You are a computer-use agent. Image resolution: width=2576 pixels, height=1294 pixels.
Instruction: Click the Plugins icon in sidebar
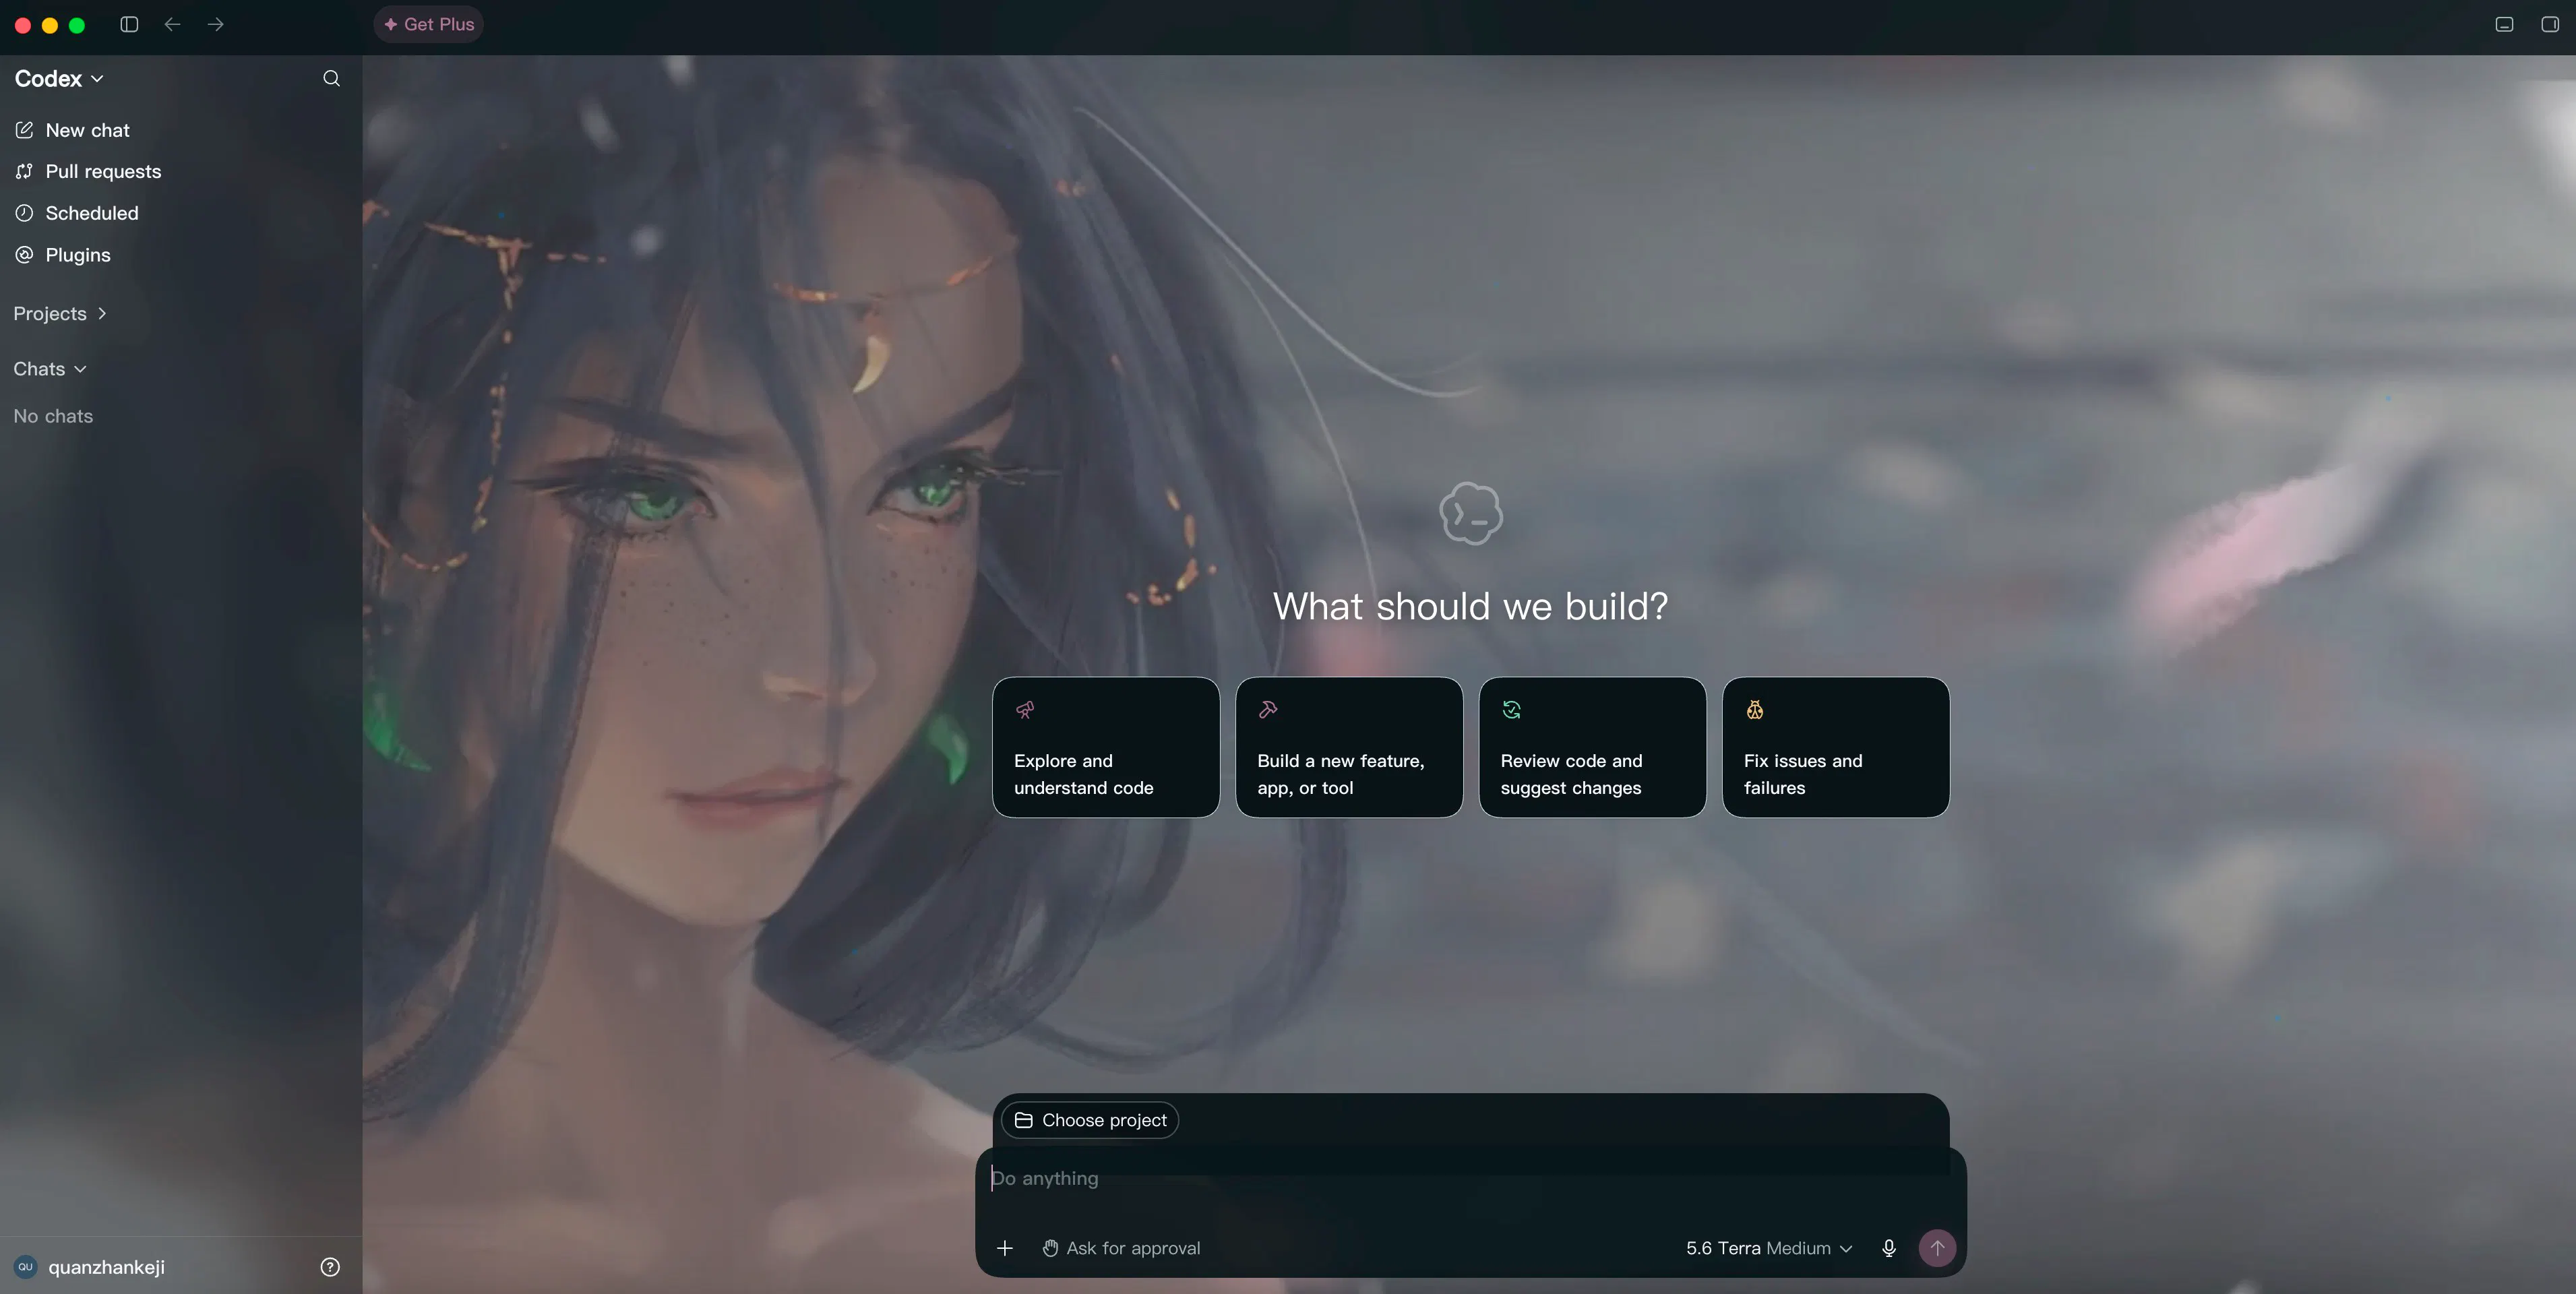[24, 255]
